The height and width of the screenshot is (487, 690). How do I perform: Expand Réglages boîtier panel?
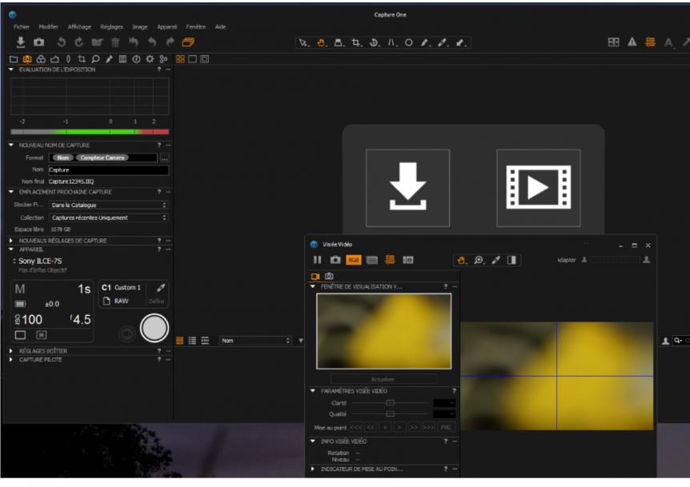[x=11, y=351]
